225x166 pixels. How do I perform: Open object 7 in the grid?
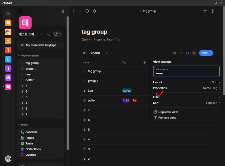pos(89,110)
